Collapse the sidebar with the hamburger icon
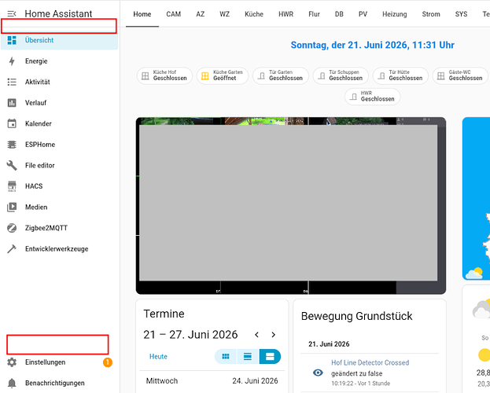490x393 pixels. pyautogui.click(x=12, y=13)
